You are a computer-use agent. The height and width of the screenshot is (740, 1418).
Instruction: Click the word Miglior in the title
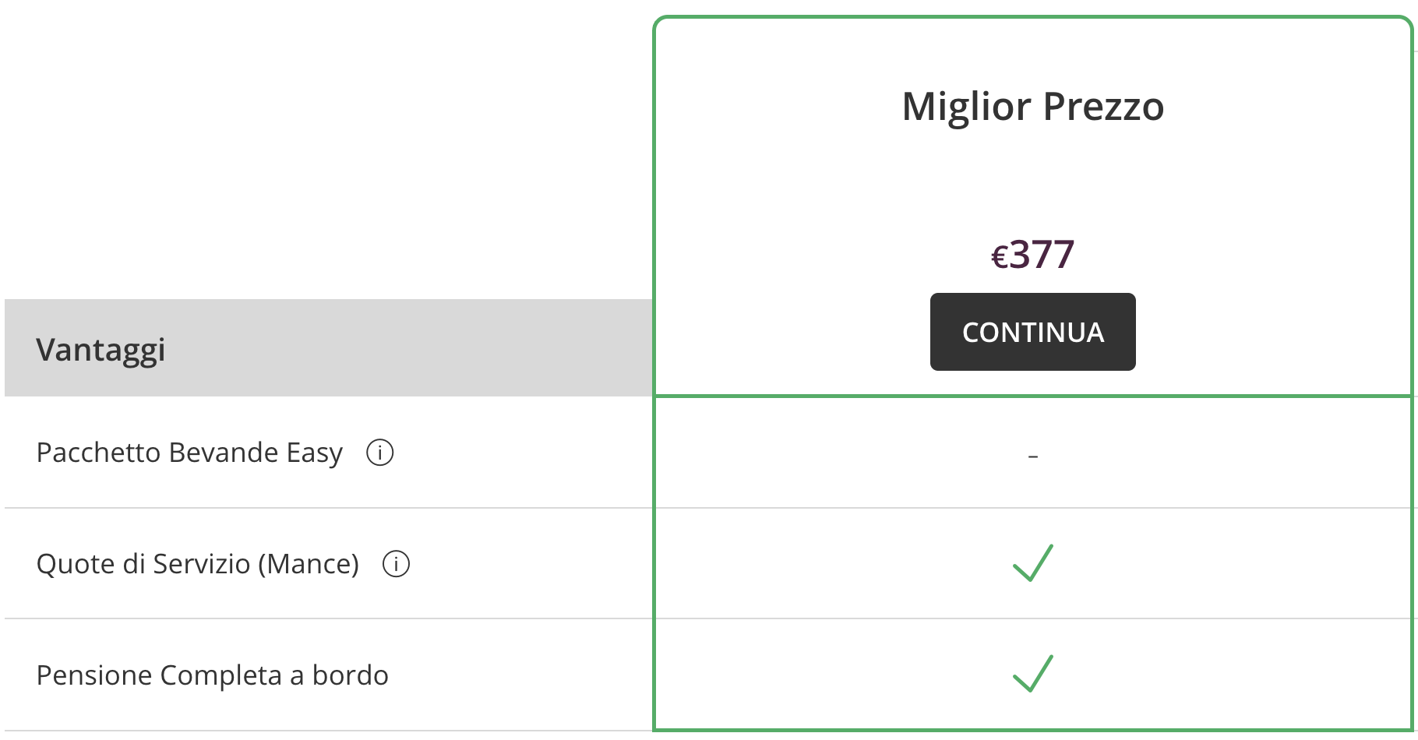point(966,107)
